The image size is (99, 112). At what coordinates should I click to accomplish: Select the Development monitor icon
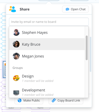[16, 93]
